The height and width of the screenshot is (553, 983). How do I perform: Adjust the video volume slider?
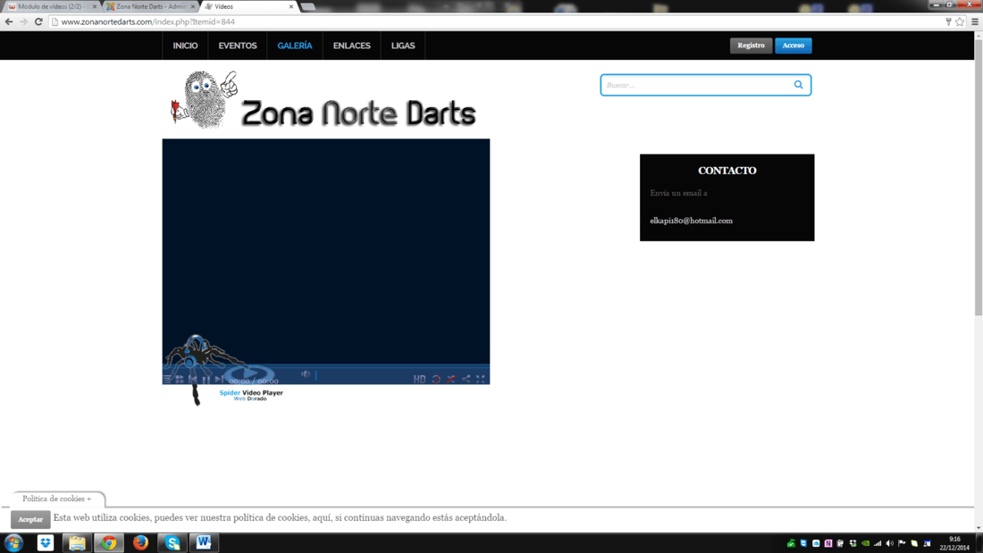(316, 375)
